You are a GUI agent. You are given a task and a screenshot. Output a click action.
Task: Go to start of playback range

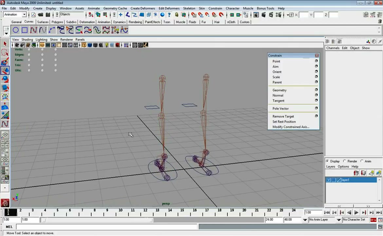click(327, 212)
